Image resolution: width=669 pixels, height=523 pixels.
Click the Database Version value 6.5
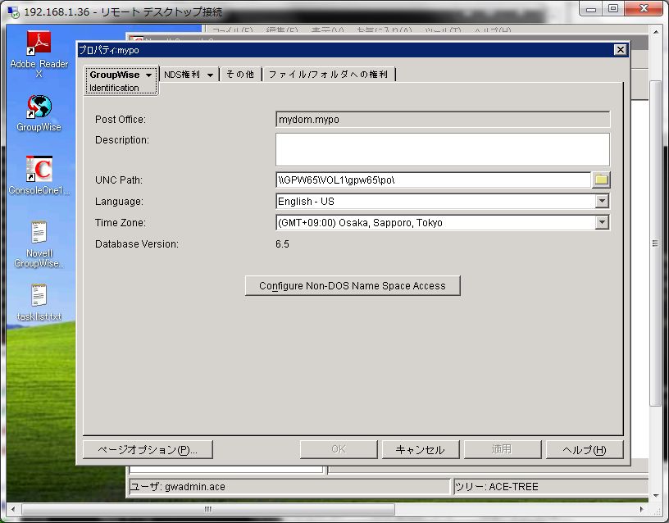pos(282,244)
